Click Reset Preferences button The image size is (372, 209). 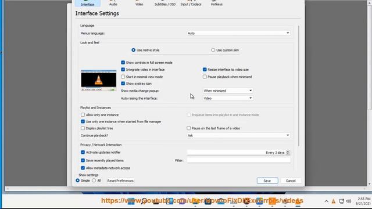(120, 181)
